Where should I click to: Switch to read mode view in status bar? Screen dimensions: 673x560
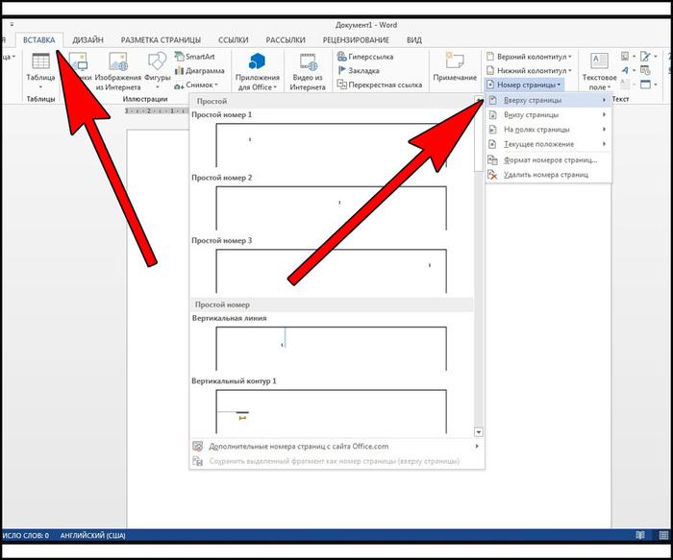tap(638, 535)
